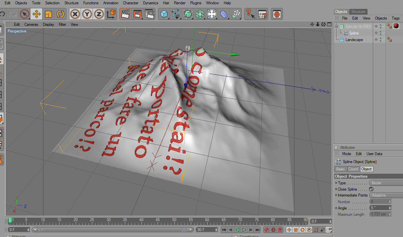The height and width of the screenshot is (237, 403).
Task: Click the green Play Forwards button
Action: [x=244, y=230]
